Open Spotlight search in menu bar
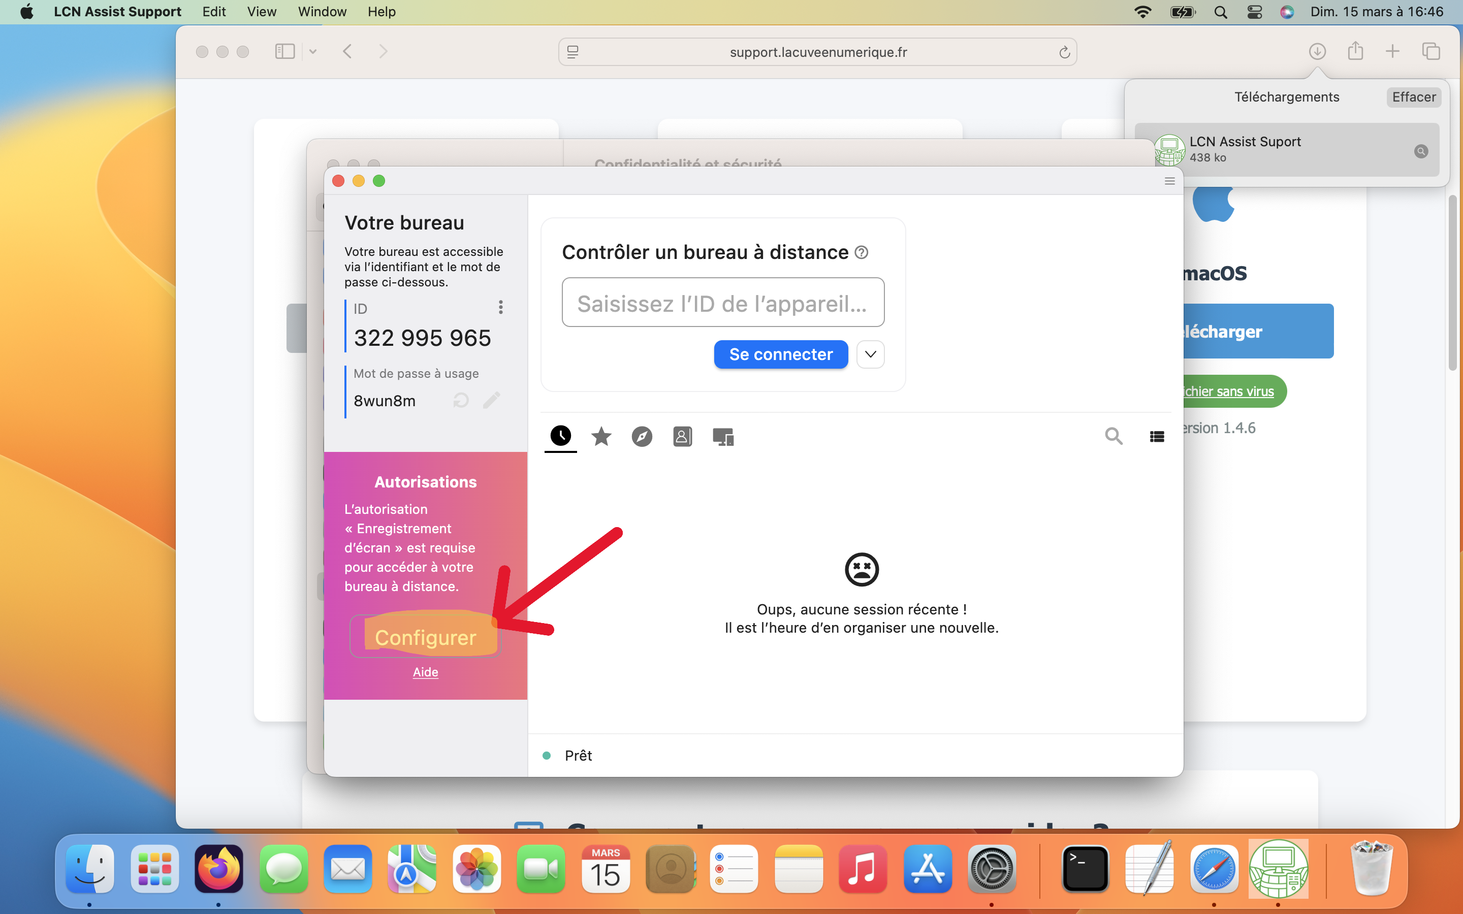 click(1221, 12)
